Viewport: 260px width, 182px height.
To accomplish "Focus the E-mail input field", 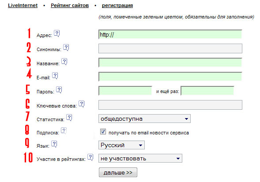I will [170, 77].
